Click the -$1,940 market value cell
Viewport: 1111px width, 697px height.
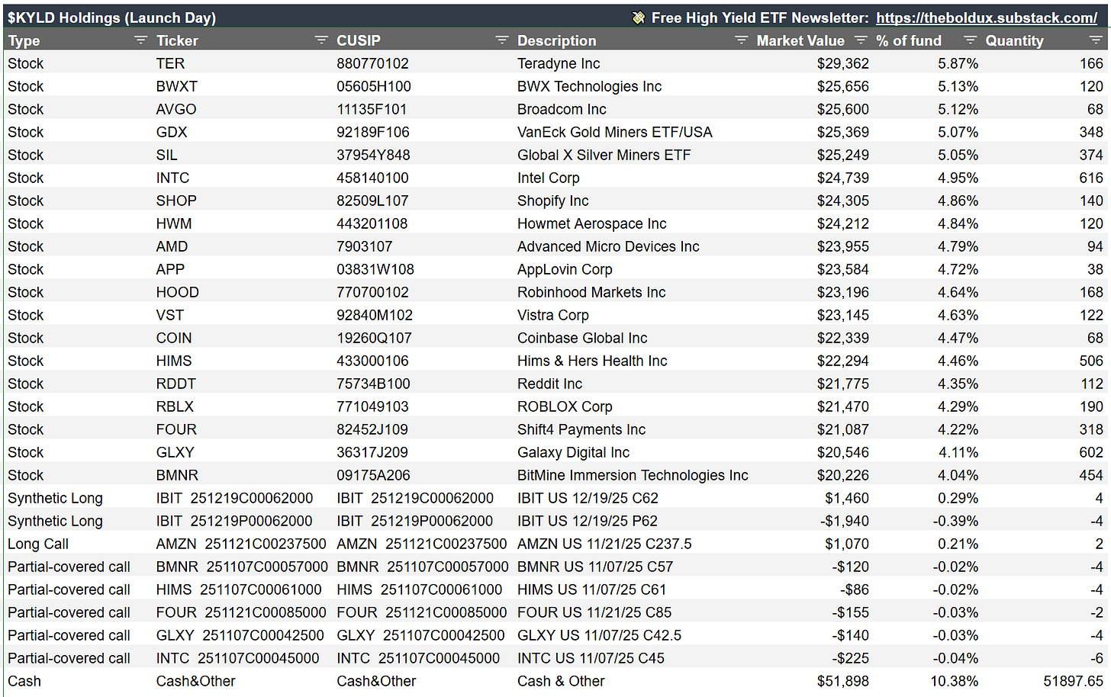[x=844, y=521]
